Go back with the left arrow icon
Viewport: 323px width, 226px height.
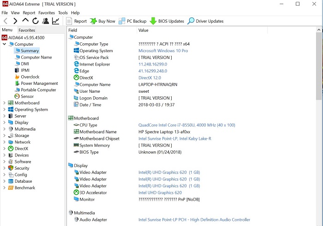(6, 21)
